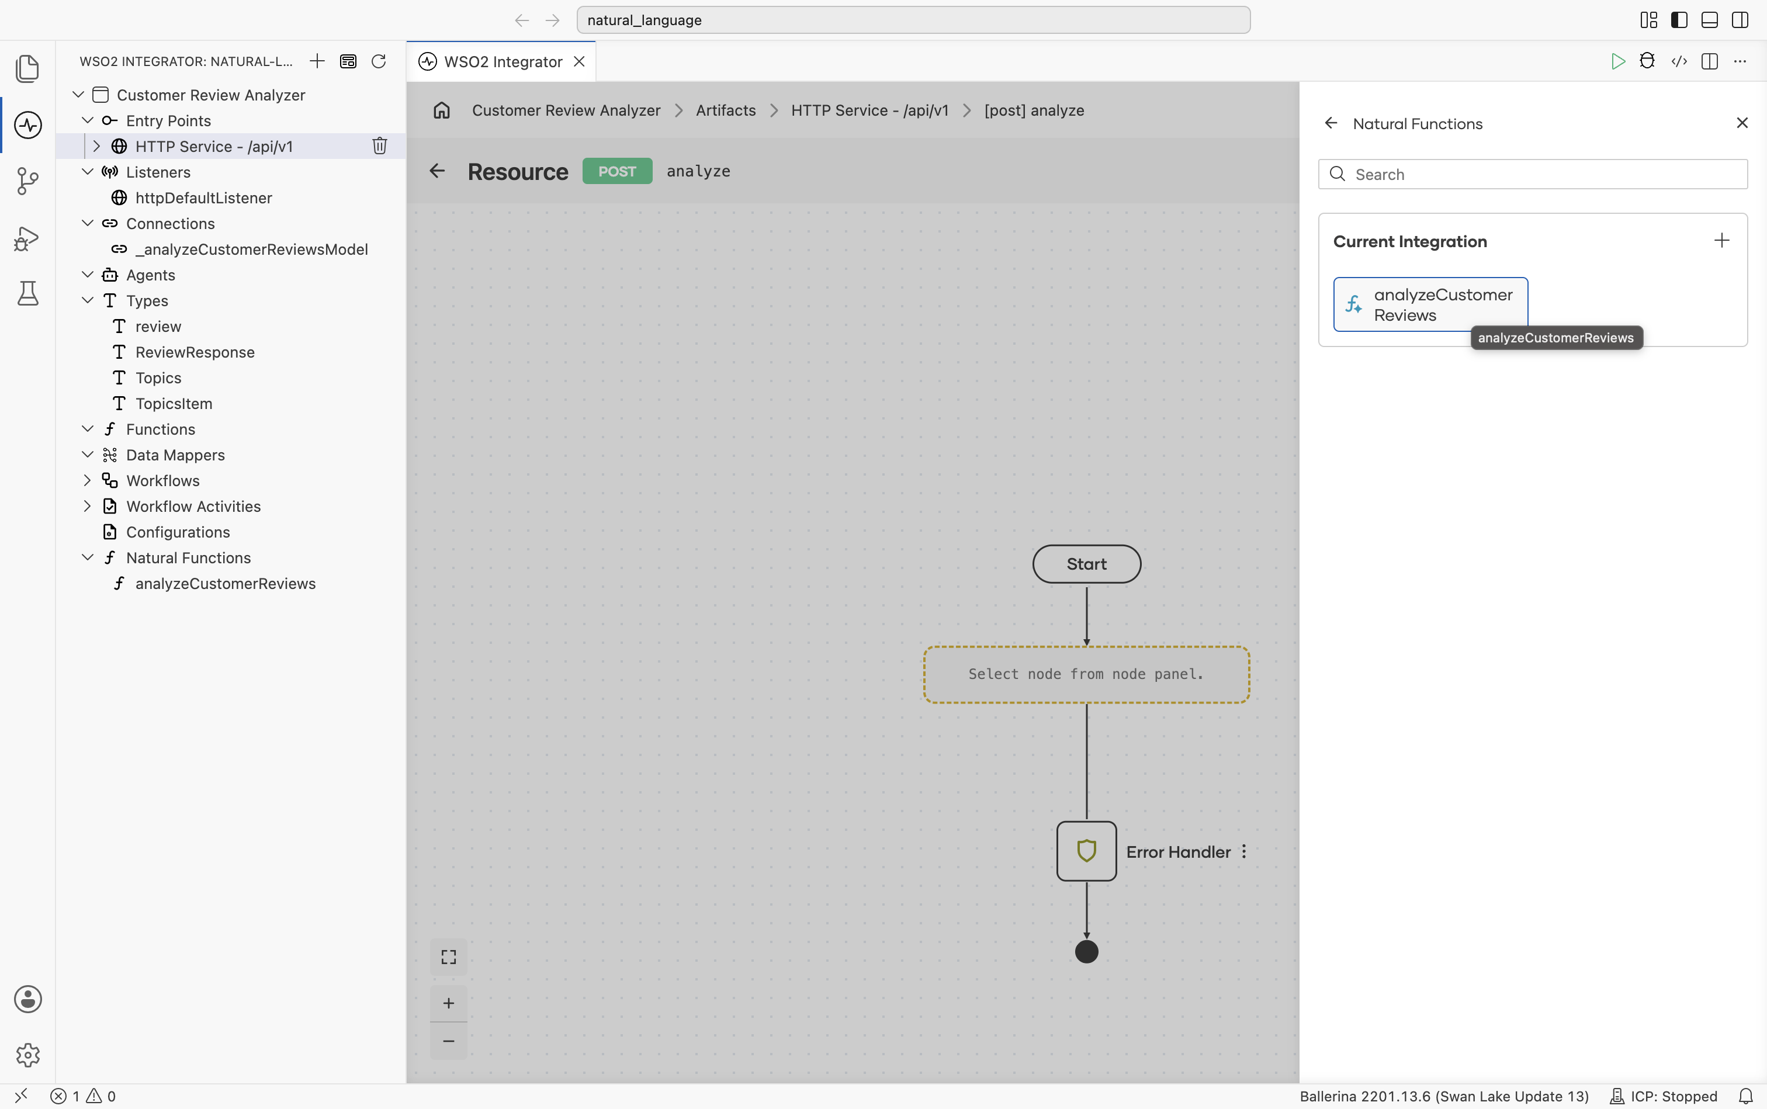Click the Start node in the flow

(1086, 564)
